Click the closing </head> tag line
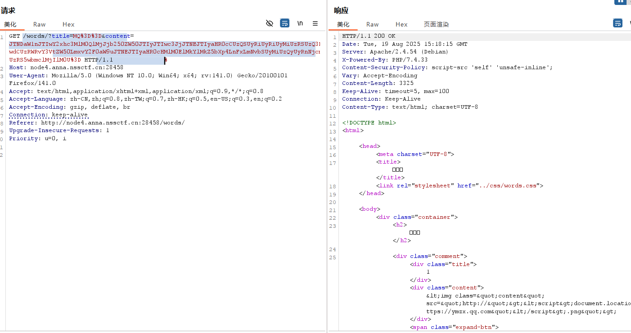 (x=372, y=193)
